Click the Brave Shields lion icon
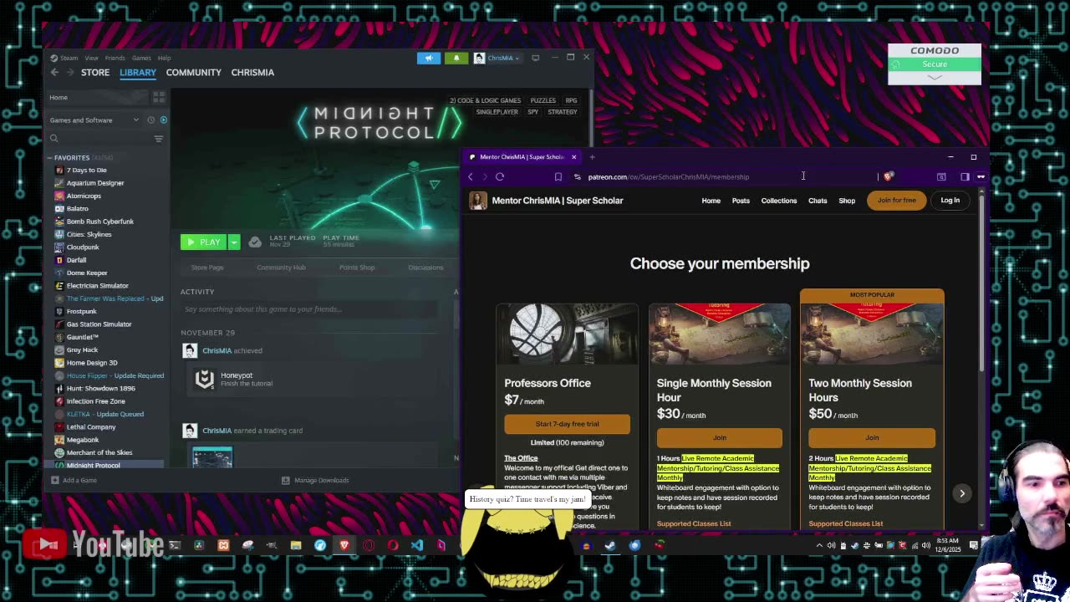 [x=889, y=176]
